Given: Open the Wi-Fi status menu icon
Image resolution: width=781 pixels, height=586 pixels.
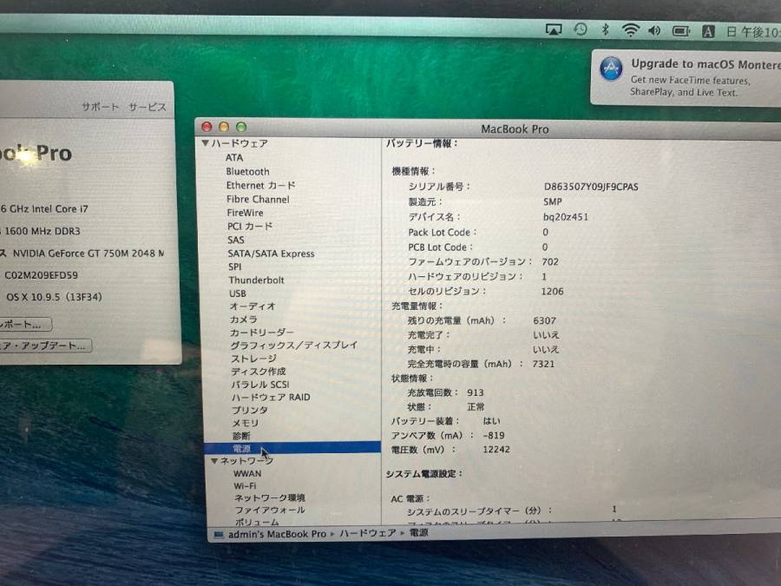Looking at the screenshot, I should [x=630, y=30].
